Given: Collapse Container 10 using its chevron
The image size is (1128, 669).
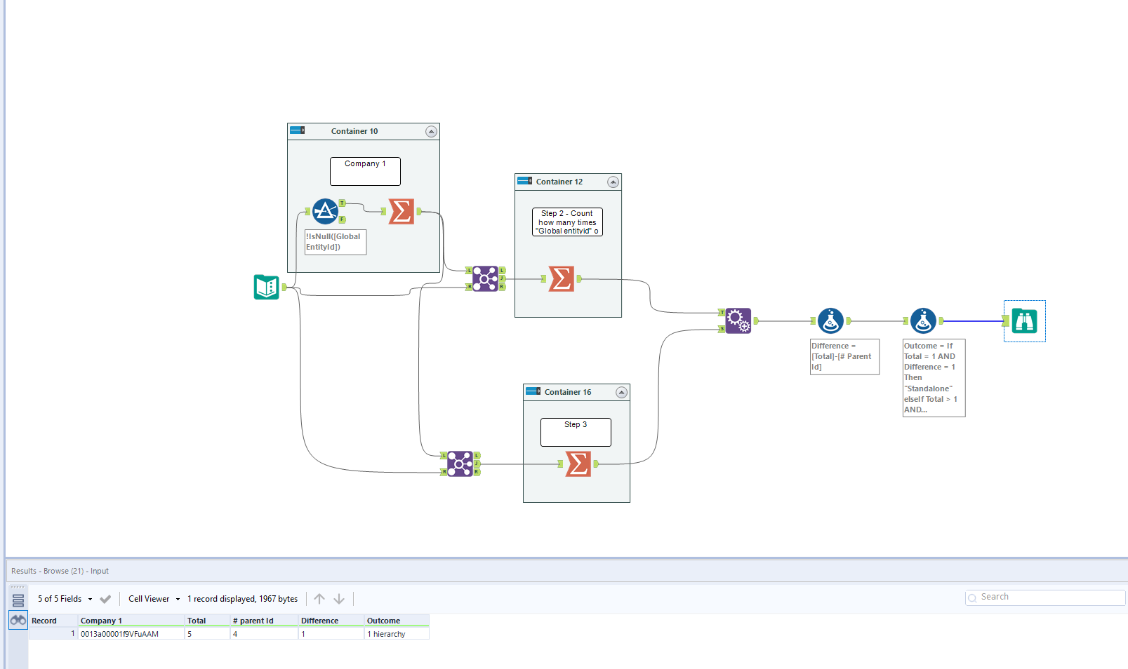Looking at the screenshot, I should tap(431, 131).
